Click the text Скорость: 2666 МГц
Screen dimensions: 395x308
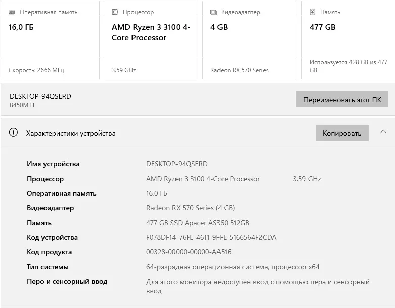click(36, 70)
